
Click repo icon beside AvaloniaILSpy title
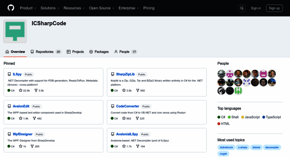112,134
